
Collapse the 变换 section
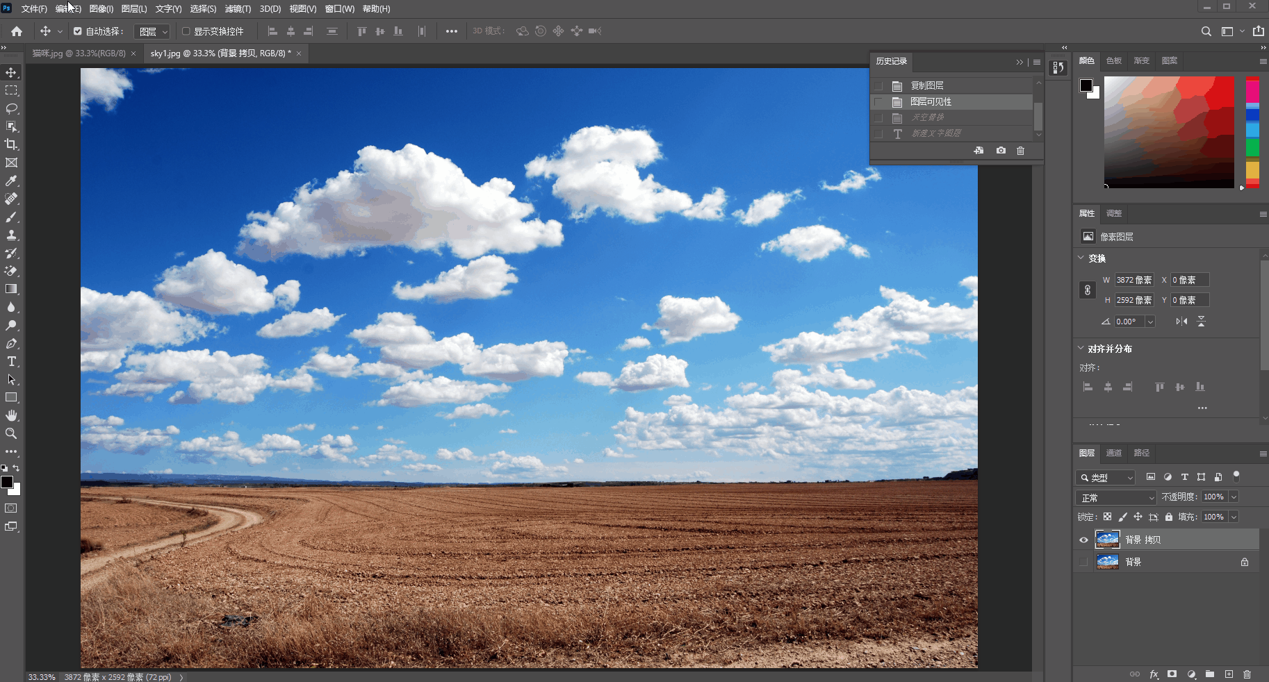(x=1081, y=258)
